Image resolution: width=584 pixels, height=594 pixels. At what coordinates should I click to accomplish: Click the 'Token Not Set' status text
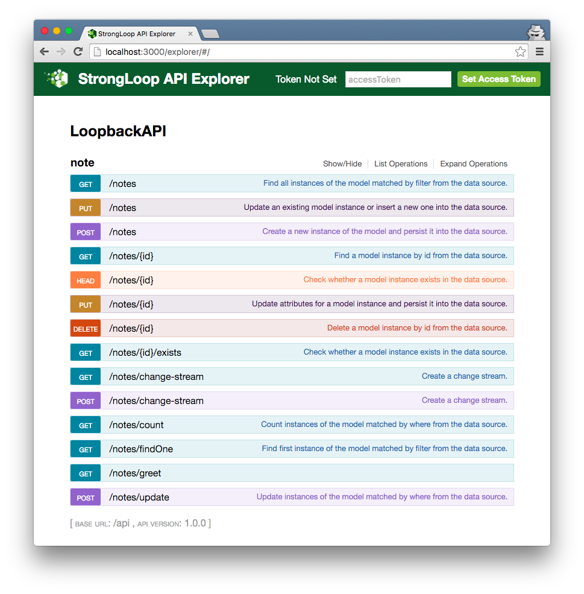click(x=306, y=79)
